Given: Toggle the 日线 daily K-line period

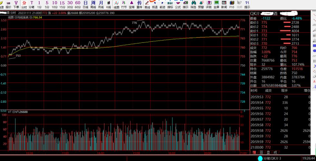Looking at the screenshot, I should 85,4.
